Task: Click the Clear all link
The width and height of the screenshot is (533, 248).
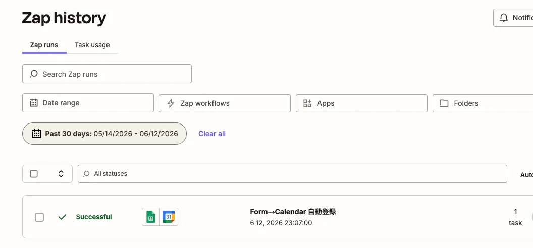Action: [x=212, y=134]
